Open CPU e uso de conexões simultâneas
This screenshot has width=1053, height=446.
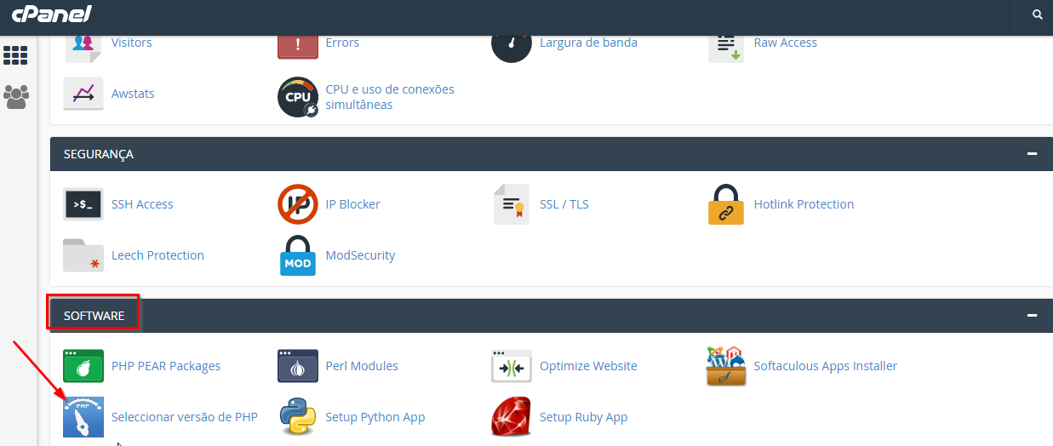[x=390, y=97]
